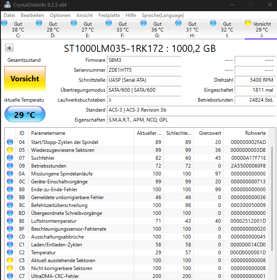The height and width of the screenshot is (280, 277).
Task: Select Ausschaltungsabbrüche row text
Action: pos(58,236)
